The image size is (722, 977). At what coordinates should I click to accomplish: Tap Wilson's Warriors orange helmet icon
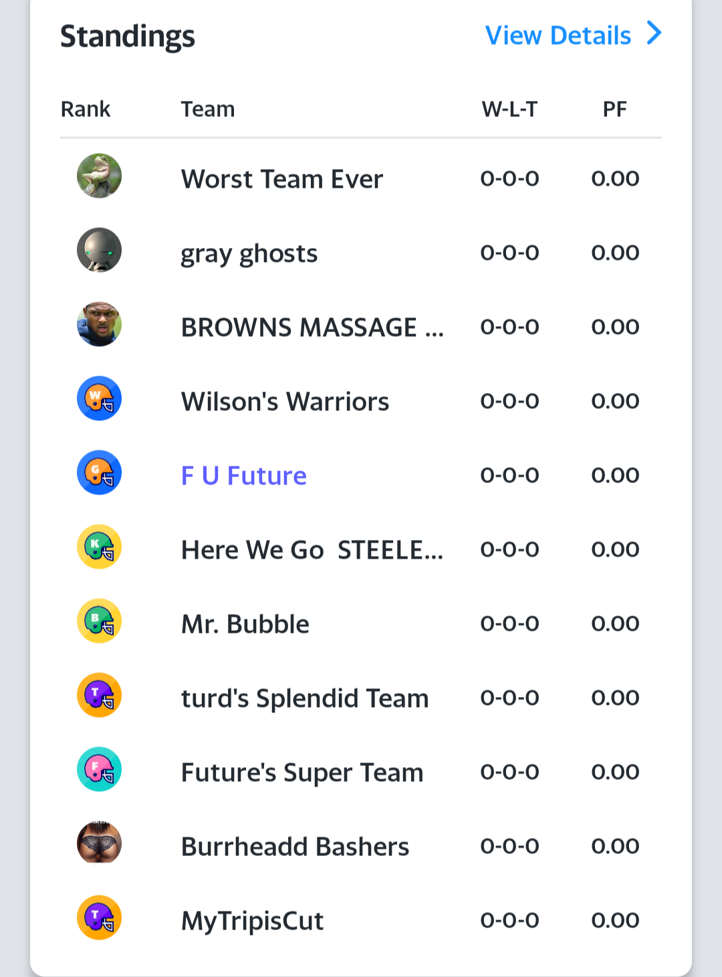(99, 398)
